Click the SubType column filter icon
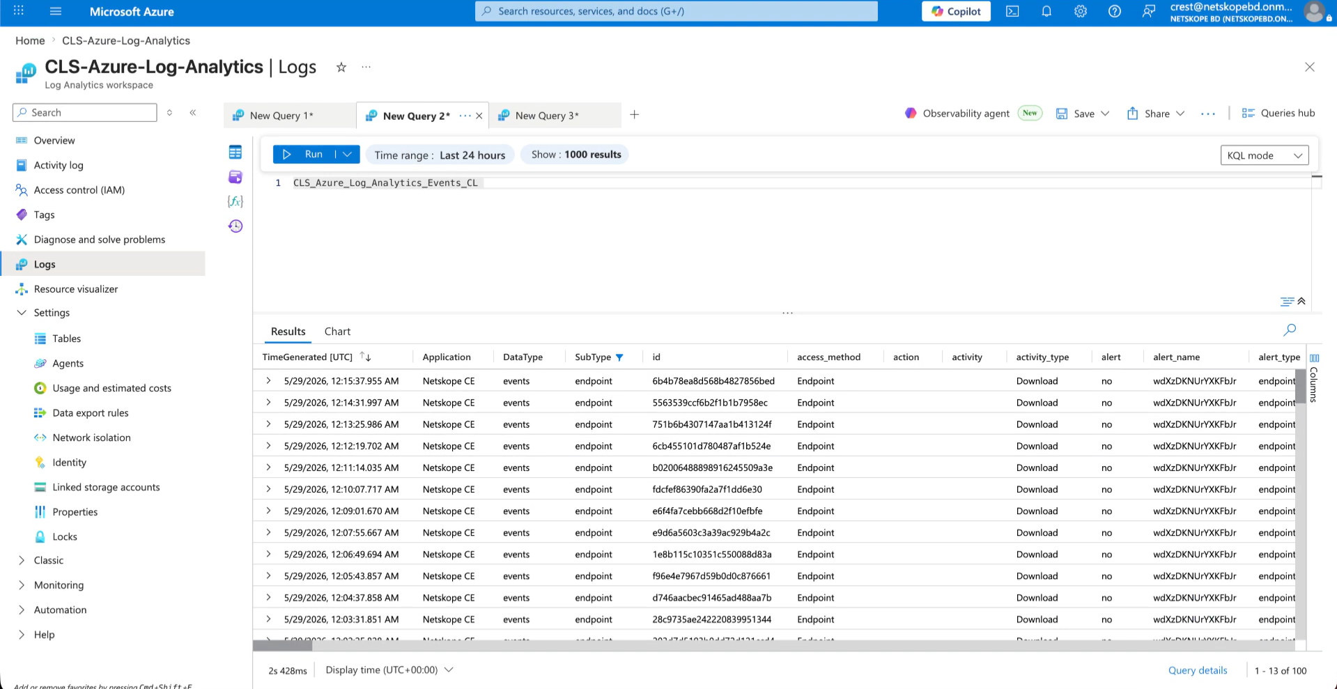 (619, 357)
